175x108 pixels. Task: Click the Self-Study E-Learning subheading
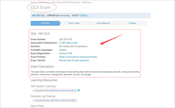click(x=43, y=86)
